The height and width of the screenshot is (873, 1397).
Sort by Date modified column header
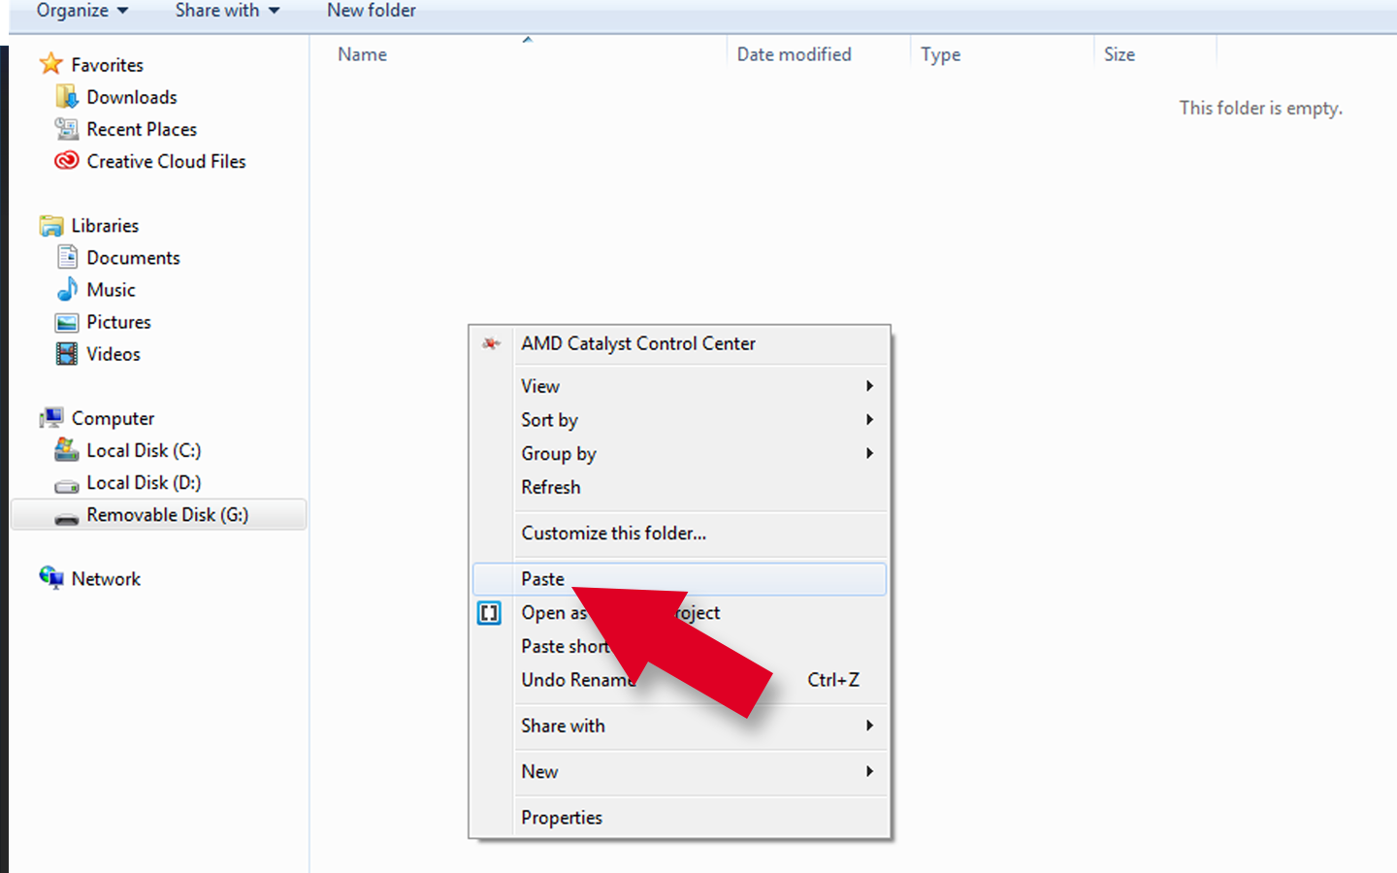[x=794, y=54]
